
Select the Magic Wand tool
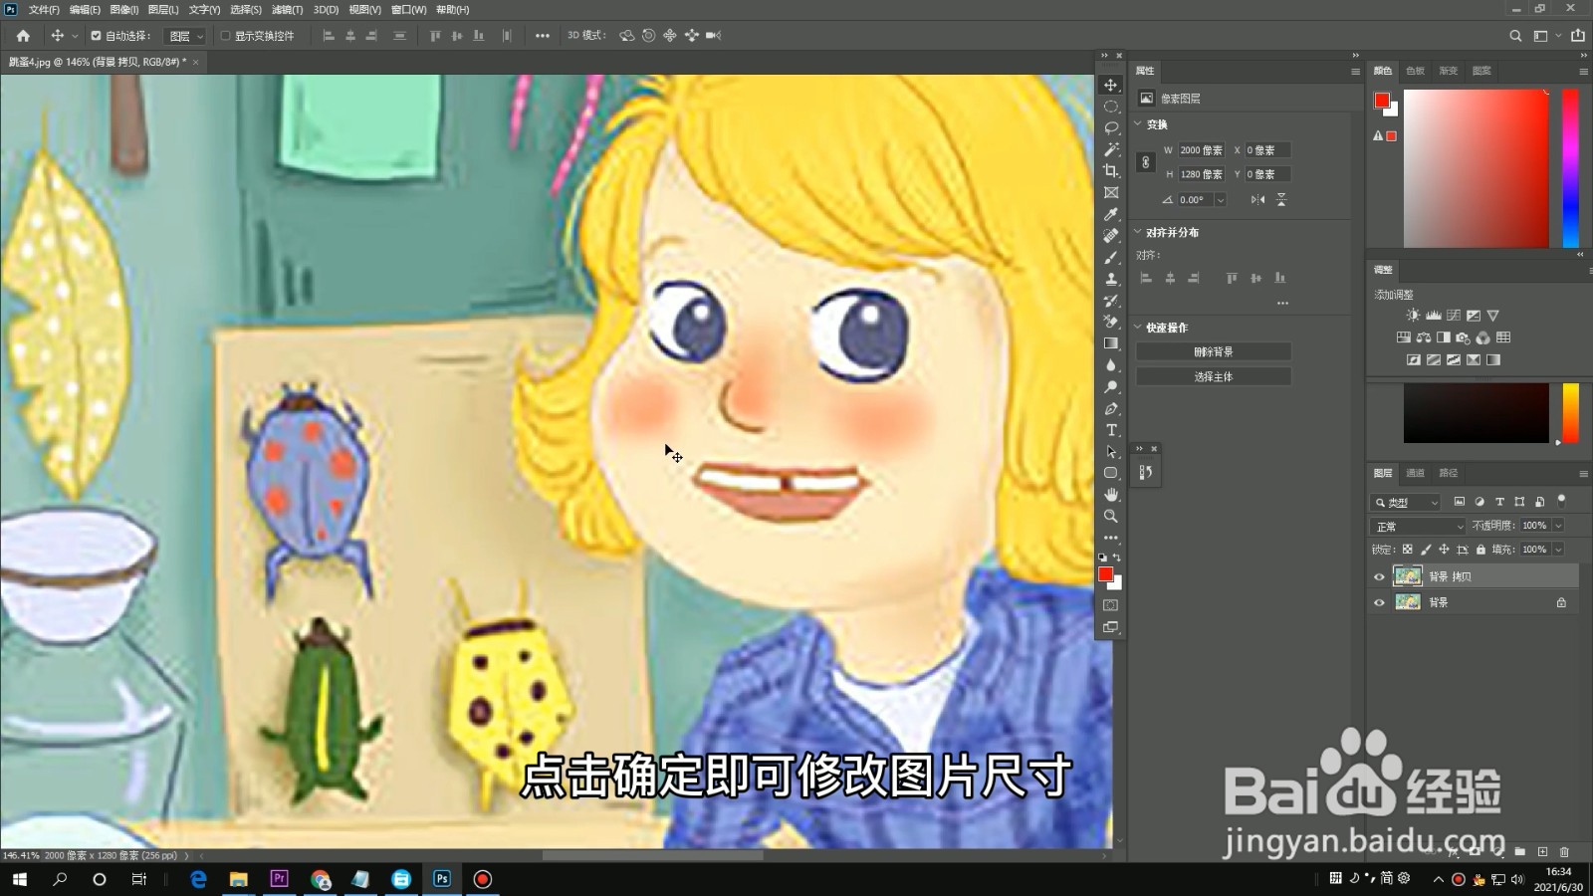[1111, 149]
